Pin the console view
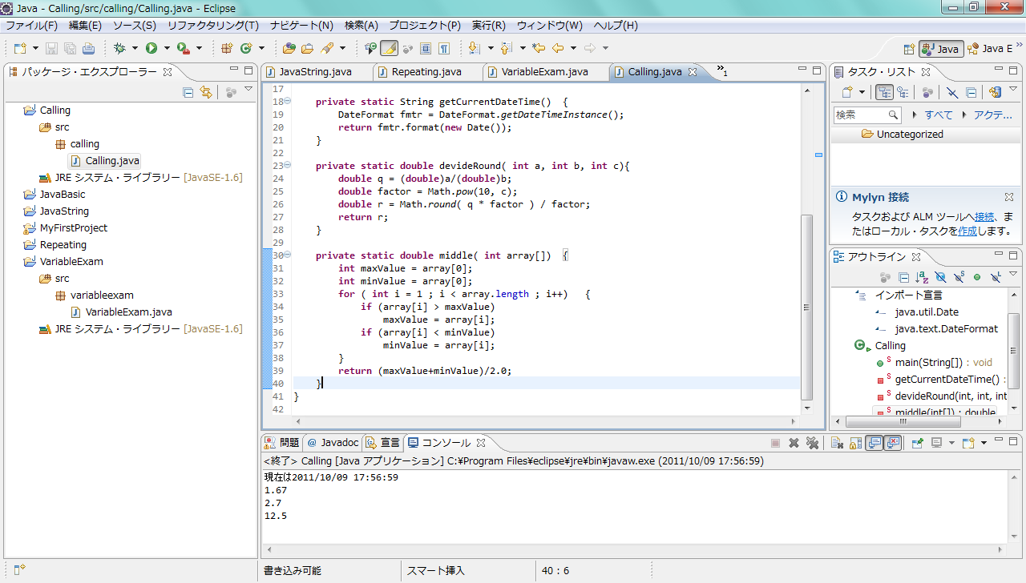 click(x=918, y=443)
